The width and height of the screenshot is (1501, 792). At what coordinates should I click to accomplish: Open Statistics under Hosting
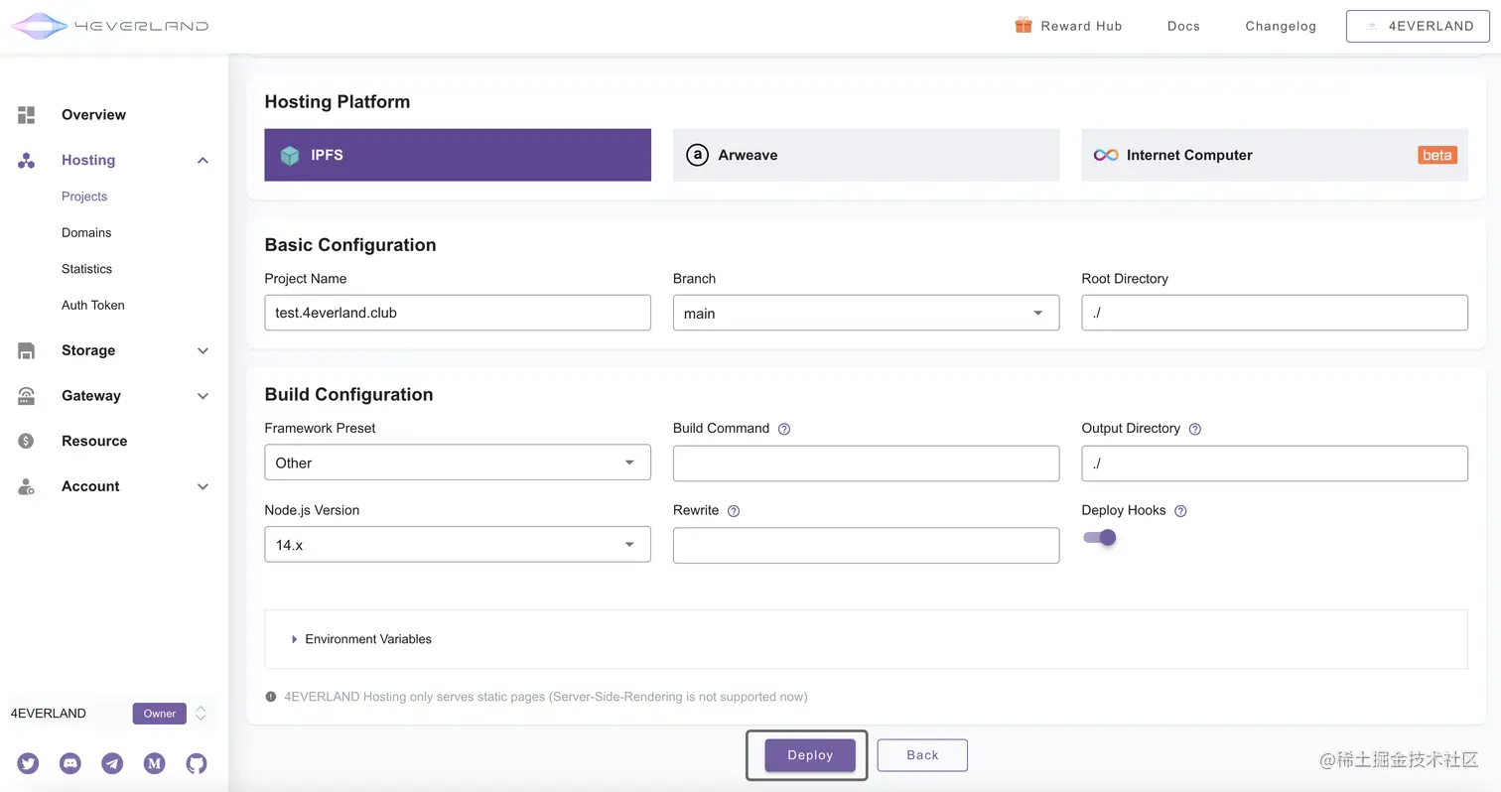pyautogui.click(x=86, y=269)
